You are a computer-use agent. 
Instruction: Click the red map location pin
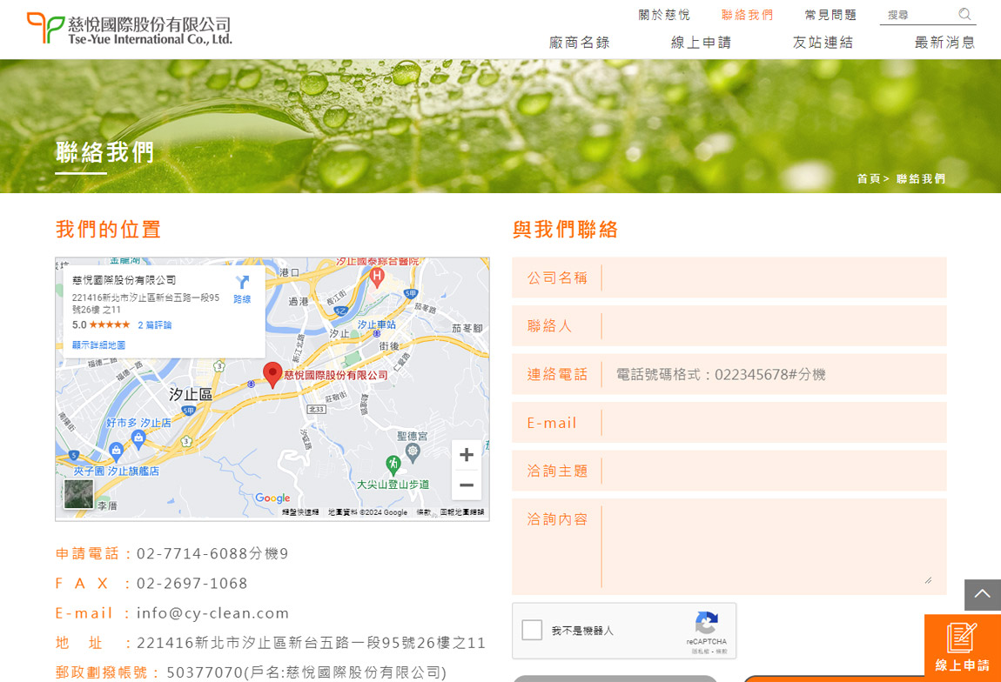click(x=272, y=374)
